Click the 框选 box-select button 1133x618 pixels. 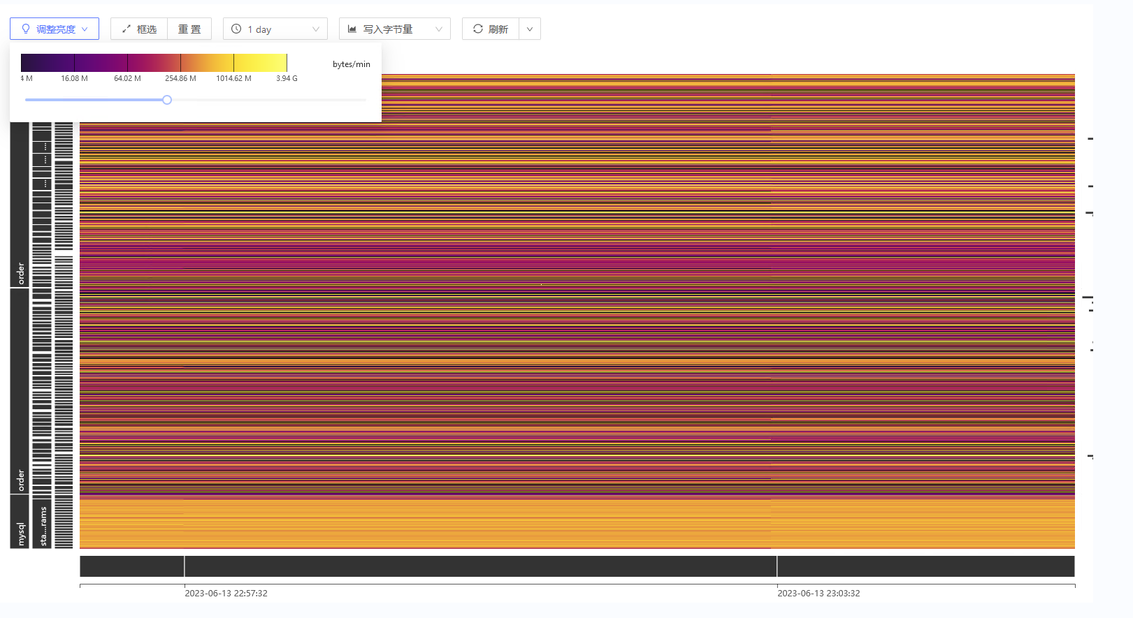(139, 29)
